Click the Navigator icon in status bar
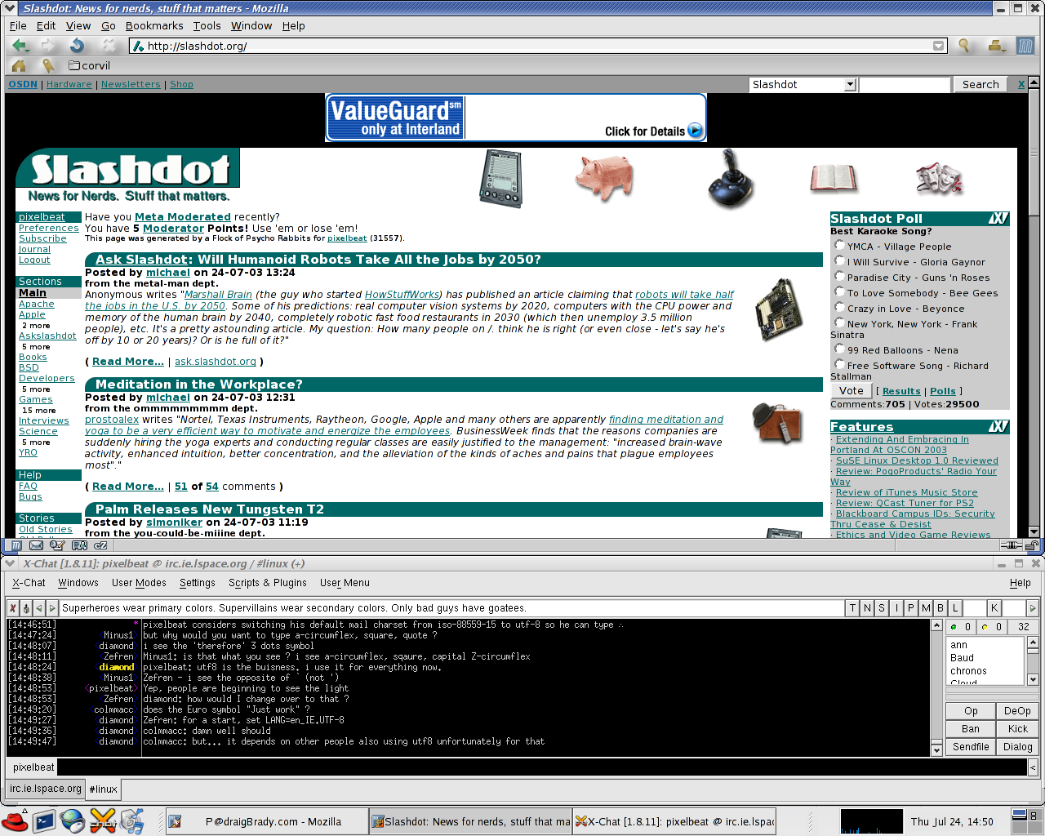 17,545
